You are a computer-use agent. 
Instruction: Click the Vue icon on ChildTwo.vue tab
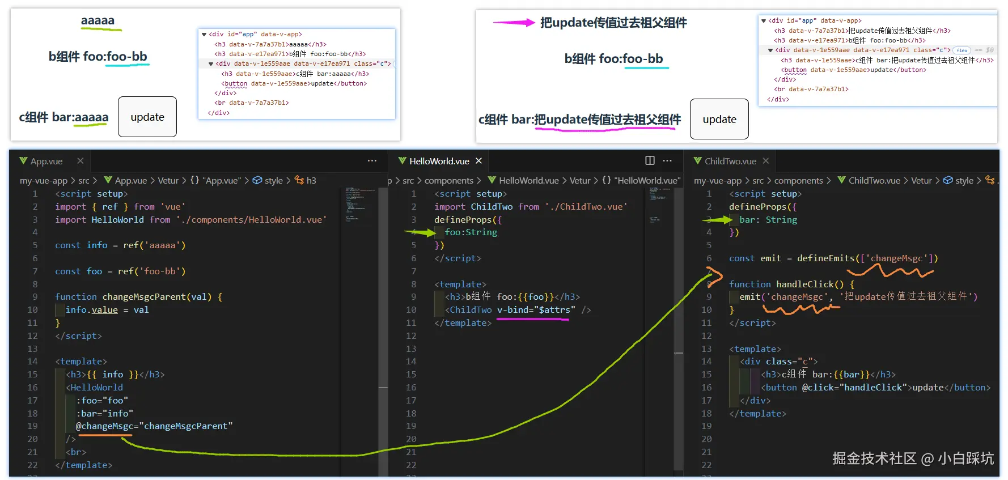[697, 161]
